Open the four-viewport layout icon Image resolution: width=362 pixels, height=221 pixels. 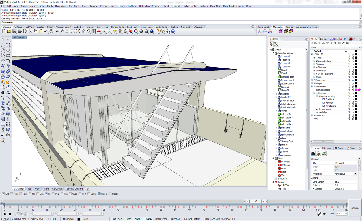coord(94,31)
